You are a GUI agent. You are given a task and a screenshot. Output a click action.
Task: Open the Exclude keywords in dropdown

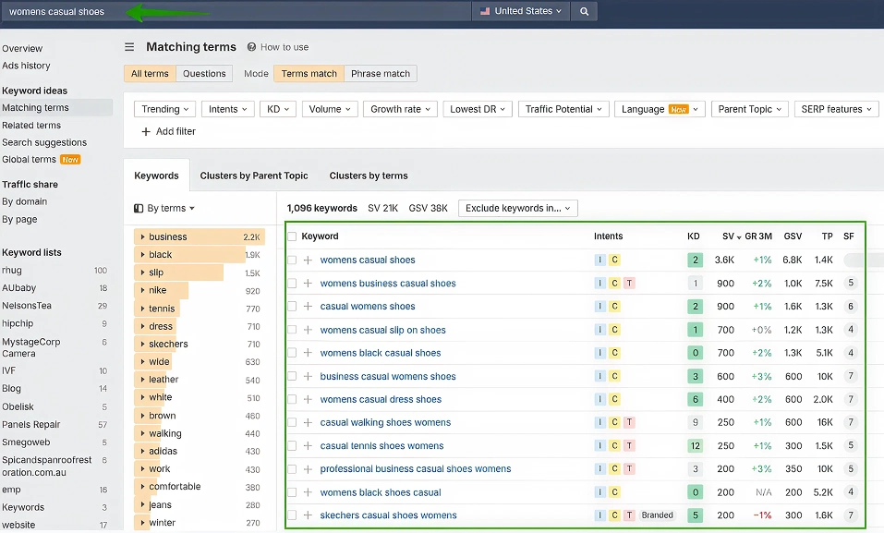[x=518, y=208]
